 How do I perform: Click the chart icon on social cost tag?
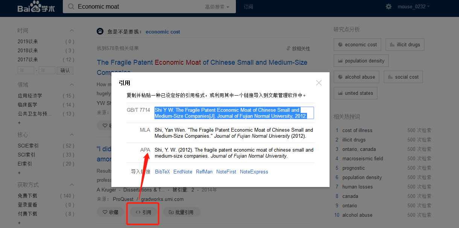(390, 77)
